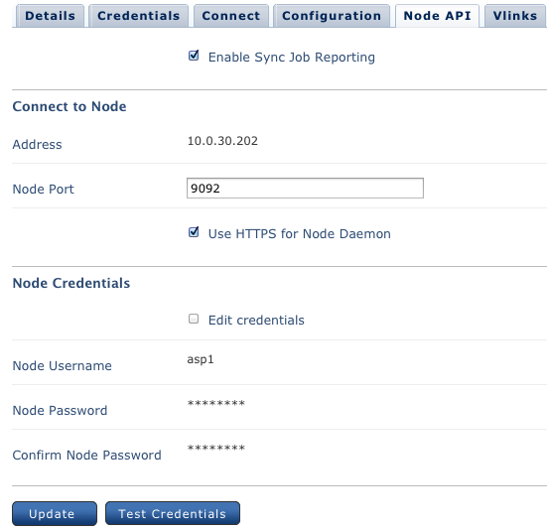Screen dimensions: 547x529
Task: Click the Edit credentials label text
Action: point(256,321)
